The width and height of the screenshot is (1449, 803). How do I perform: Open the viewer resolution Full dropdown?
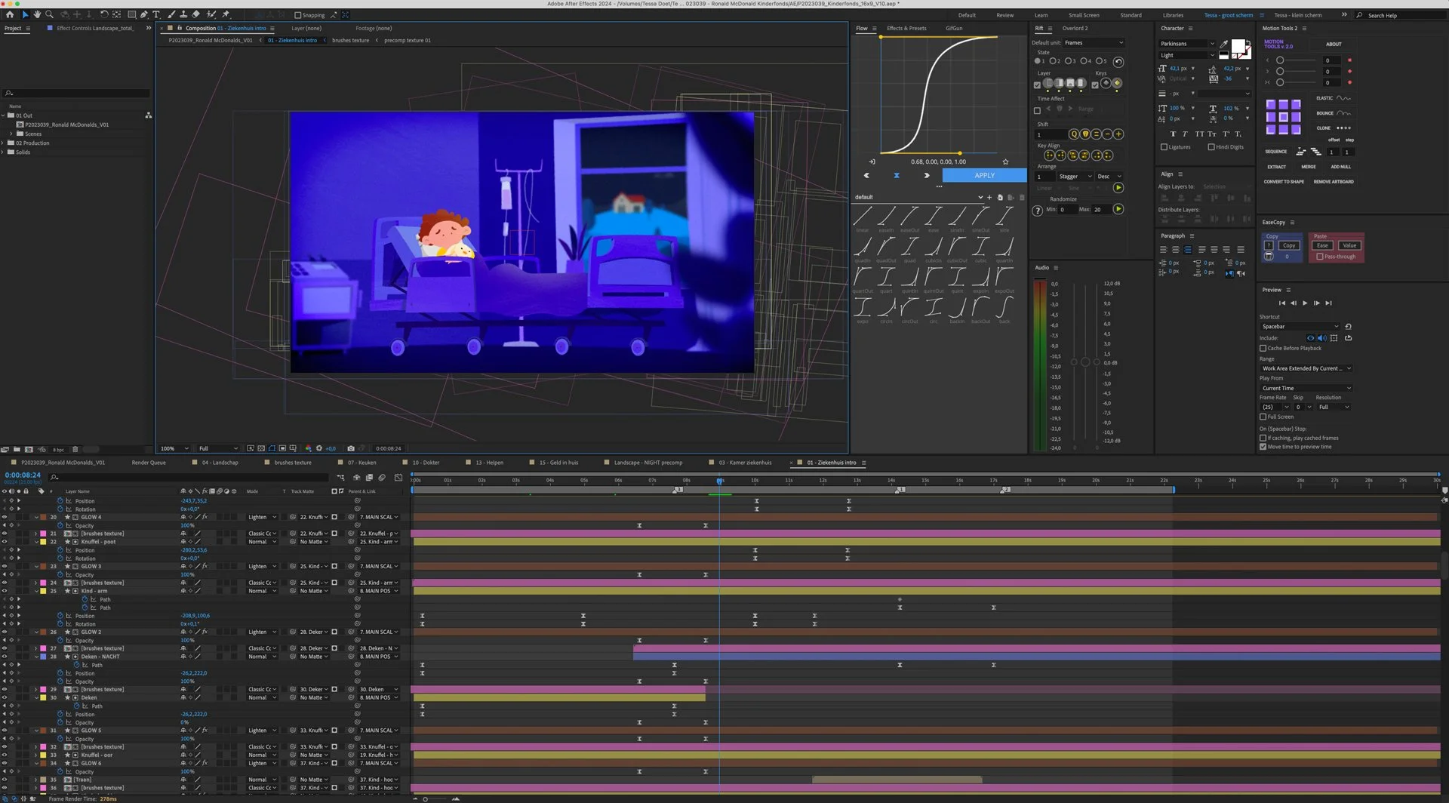tap(218, 448)
